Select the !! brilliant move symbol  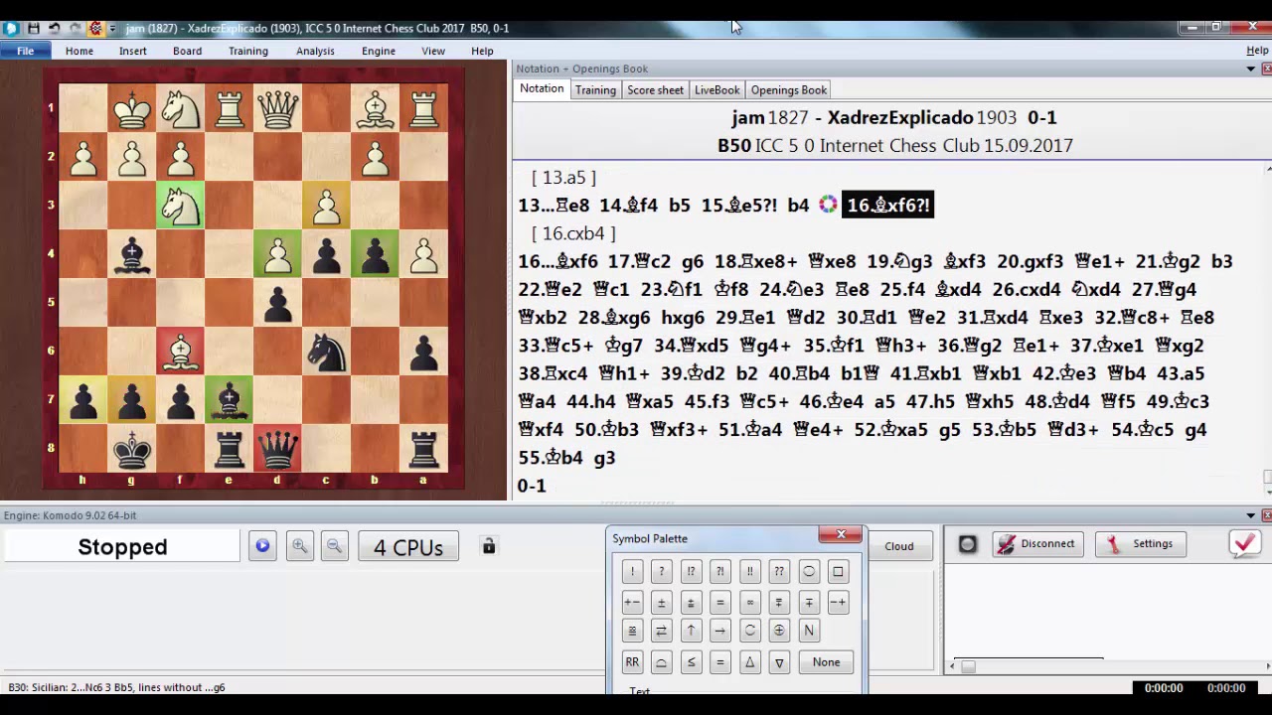coord(749,572)
